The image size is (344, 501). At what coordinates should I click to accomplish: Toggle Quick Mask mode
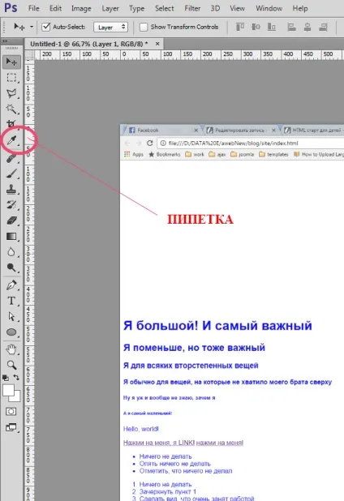pos(11,412)
